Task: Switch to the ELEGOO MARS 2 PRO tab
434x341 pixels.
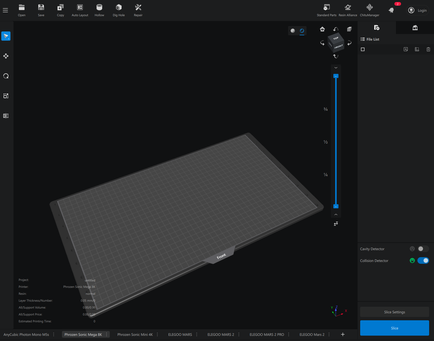Action: [267, 334]
